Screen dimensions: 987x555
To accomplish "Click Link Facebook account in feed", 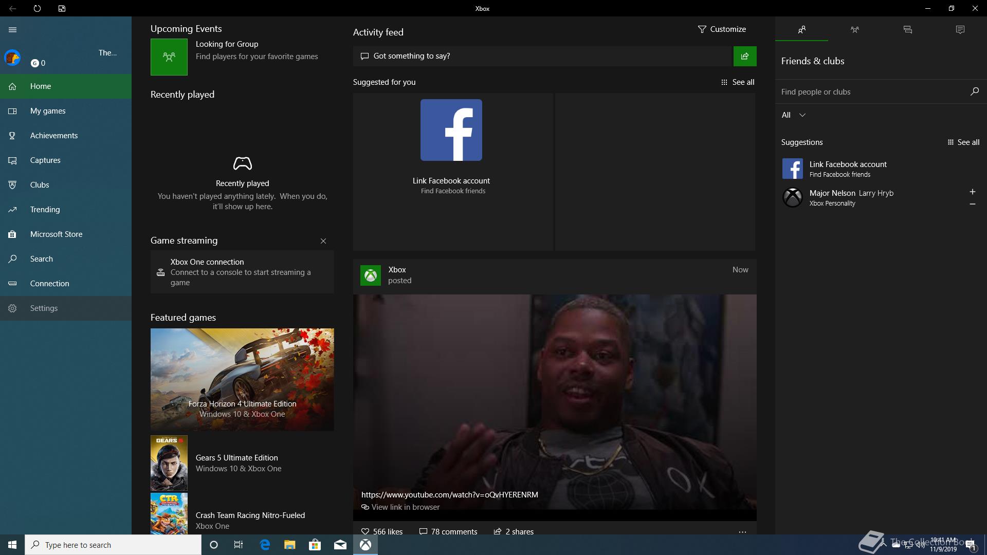I will (x=451, y=181).
